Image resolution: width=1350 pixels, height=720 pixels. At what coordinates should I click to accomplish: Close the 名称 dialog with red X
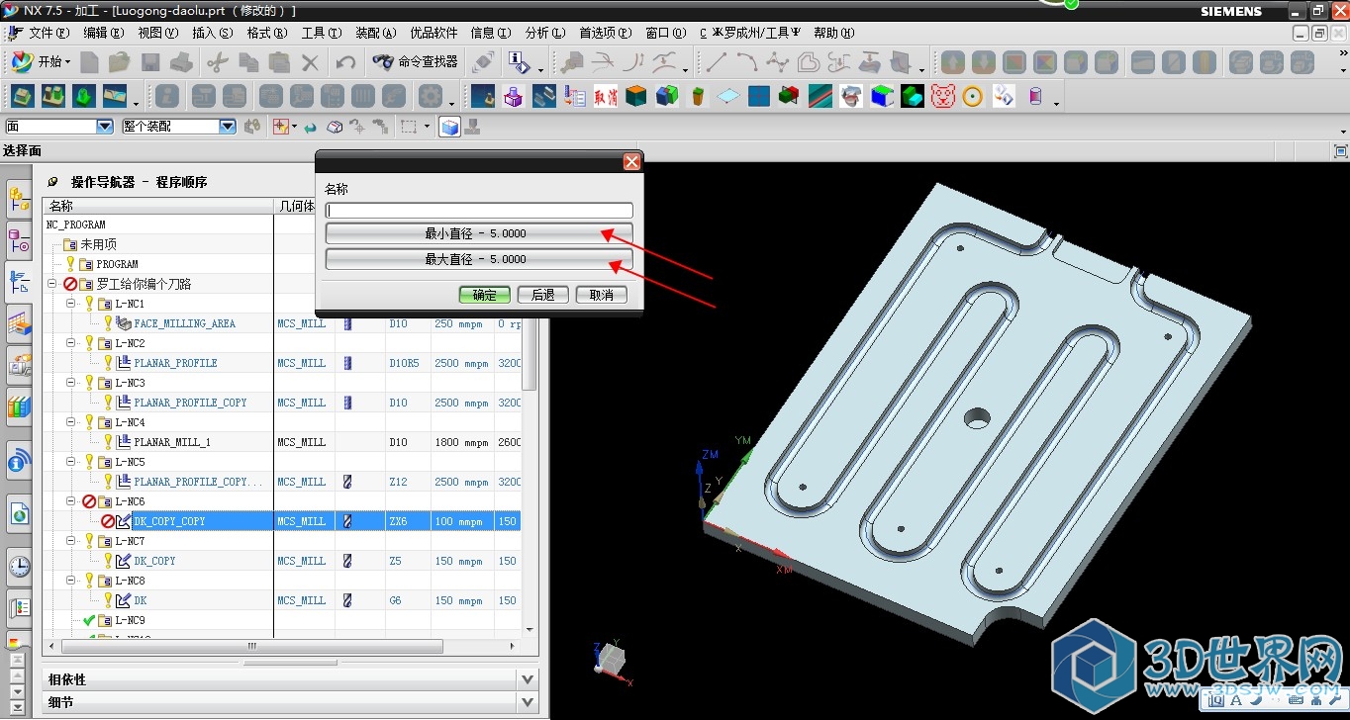pos(630,162)
